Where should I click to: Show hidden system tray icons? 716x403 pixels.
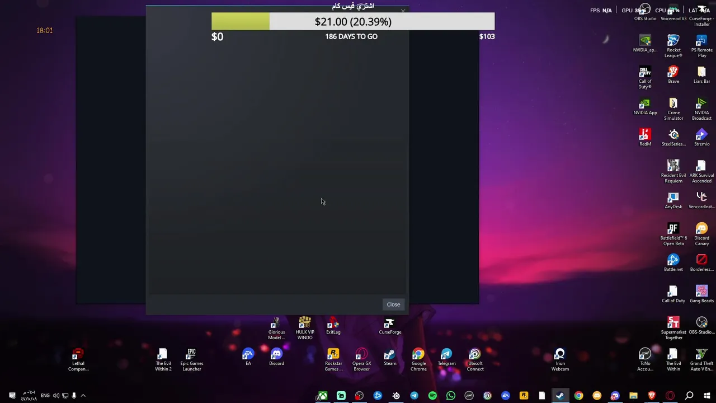[83, 396]
